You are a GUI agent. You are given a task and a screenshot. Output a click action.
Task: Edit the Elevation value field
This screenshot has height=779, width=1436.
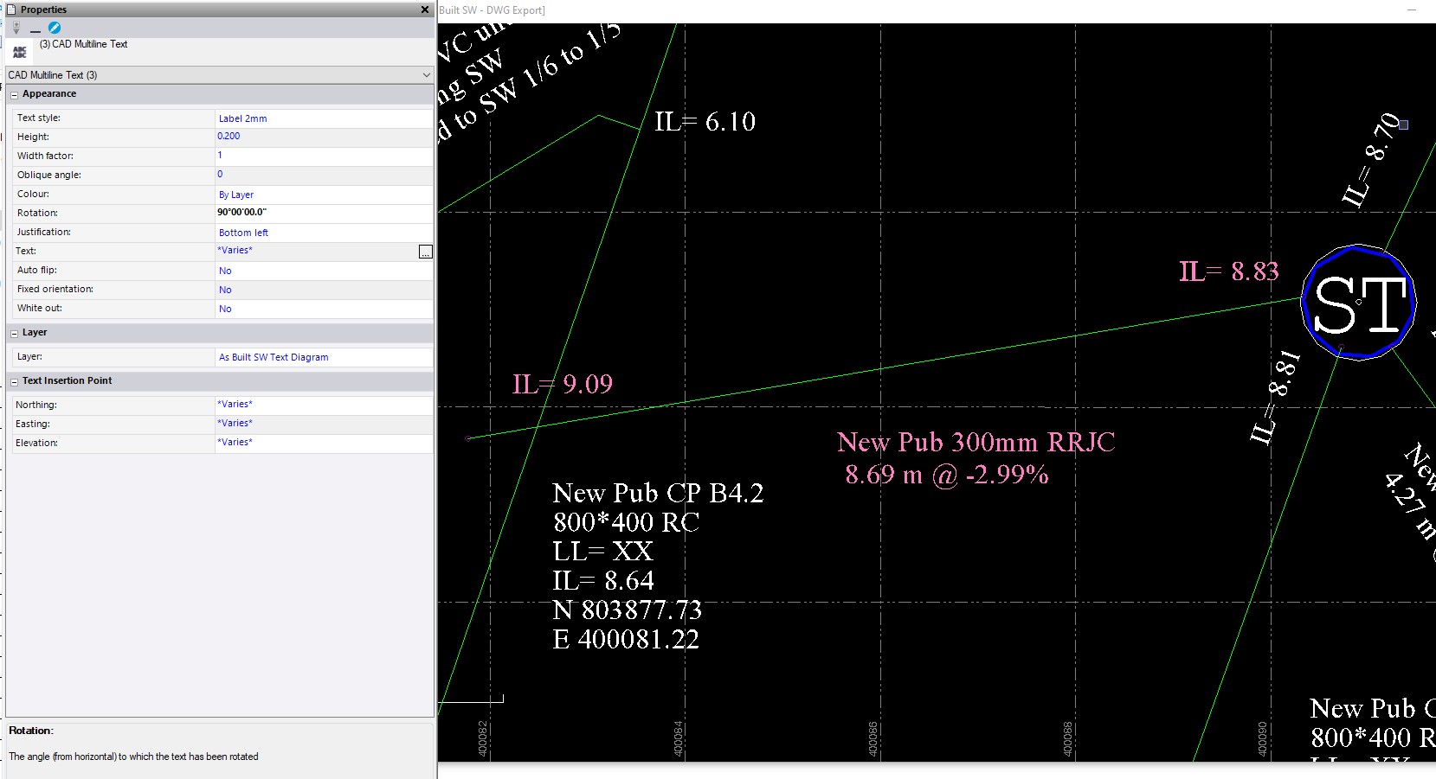324,443
